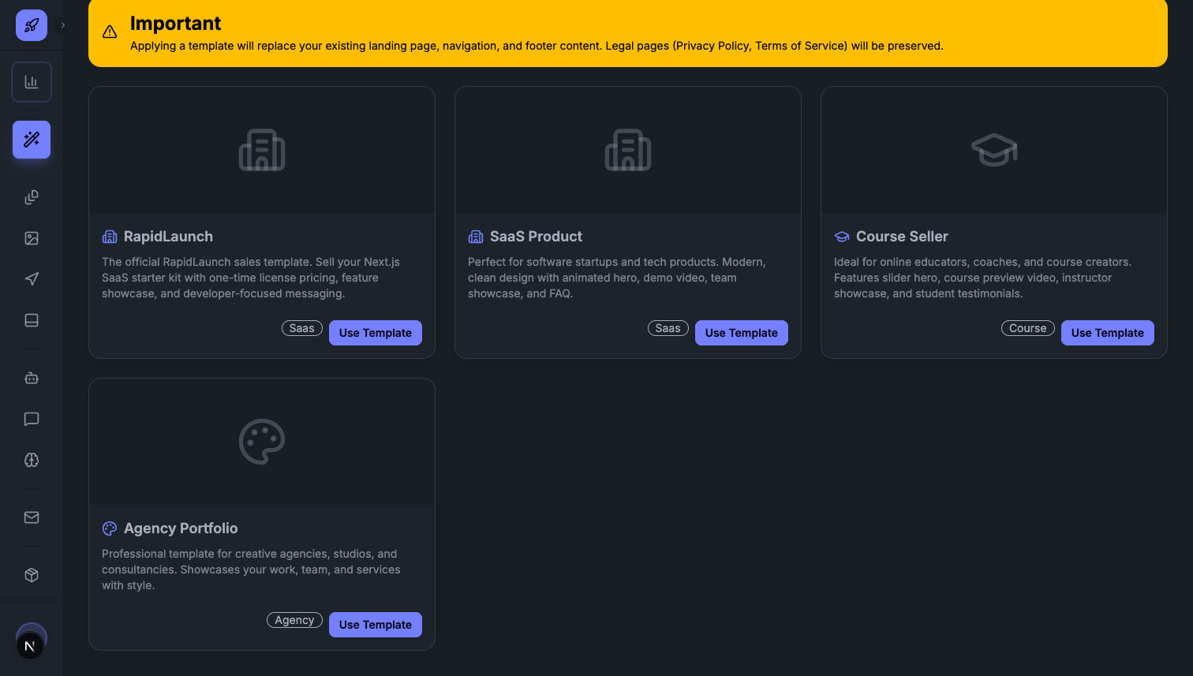The width and height of the screenshot is (1193, 676).
Task: Click the Agency tag badge
Action: (295, 620)
